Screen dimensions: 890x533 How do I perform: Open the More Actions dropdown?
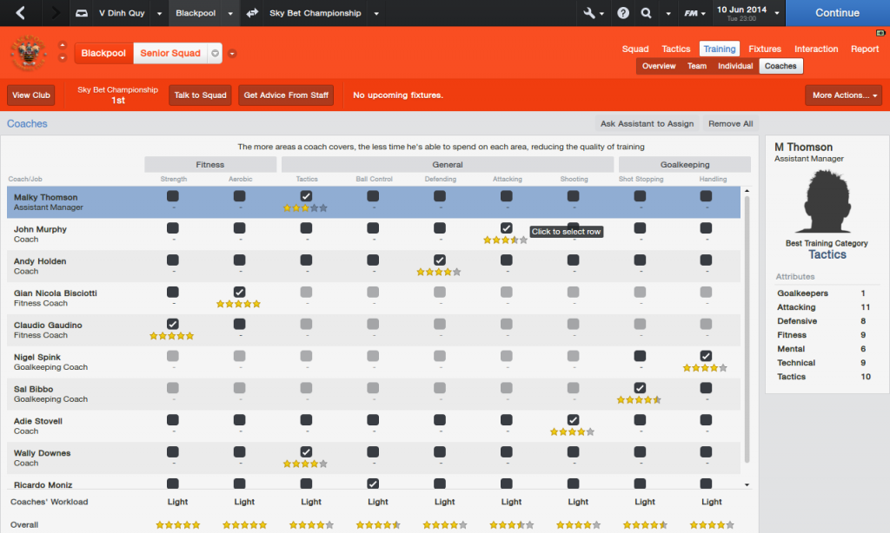(x=843, y=95)
